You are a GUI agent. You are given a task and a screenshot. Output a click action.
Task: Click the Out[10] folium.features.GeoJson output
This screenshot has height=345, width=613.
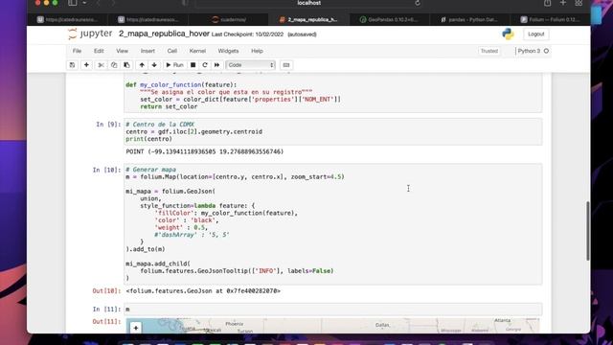(203, 291)
